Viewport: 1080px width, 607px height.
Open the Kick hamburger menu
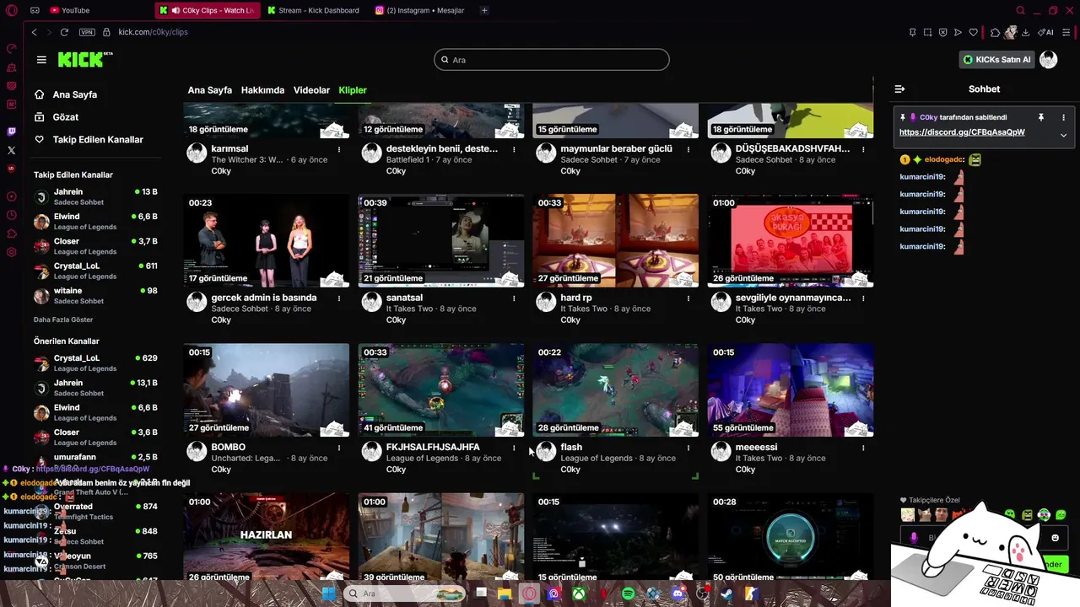pyautogui.click(x=41, y=60)
